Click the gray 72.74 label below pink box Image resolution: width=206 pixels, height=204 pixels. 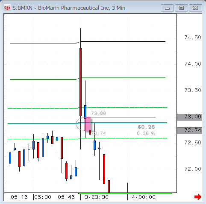coord(98,133)
